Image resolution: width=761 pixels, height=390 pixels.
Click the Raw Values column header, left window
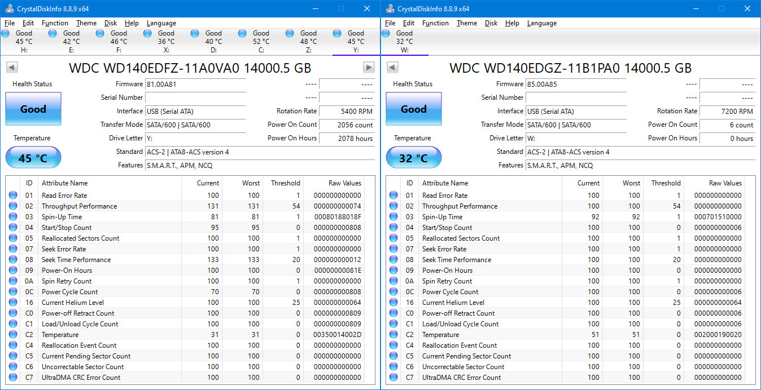tap(344, 183)
